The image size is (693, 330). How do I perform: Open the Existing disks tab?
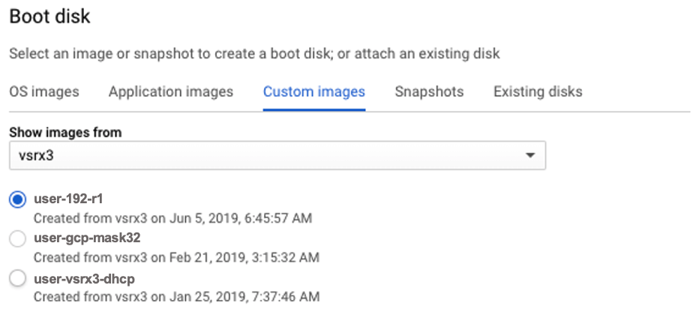[538, 92]
